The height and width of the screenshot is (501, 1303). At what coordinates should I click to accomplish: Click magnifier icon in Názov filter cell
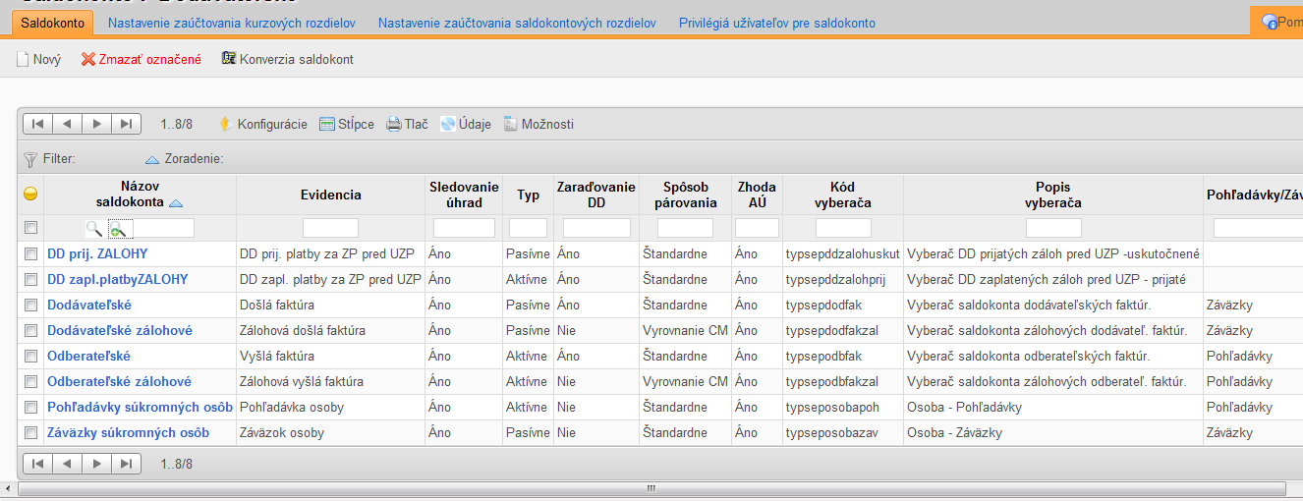pos(93,228)
